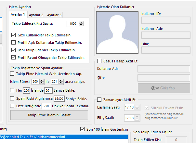Lower the Bitiş Saati time spinner
Screen dimensions: 196x143
click(x=137, y=119)
